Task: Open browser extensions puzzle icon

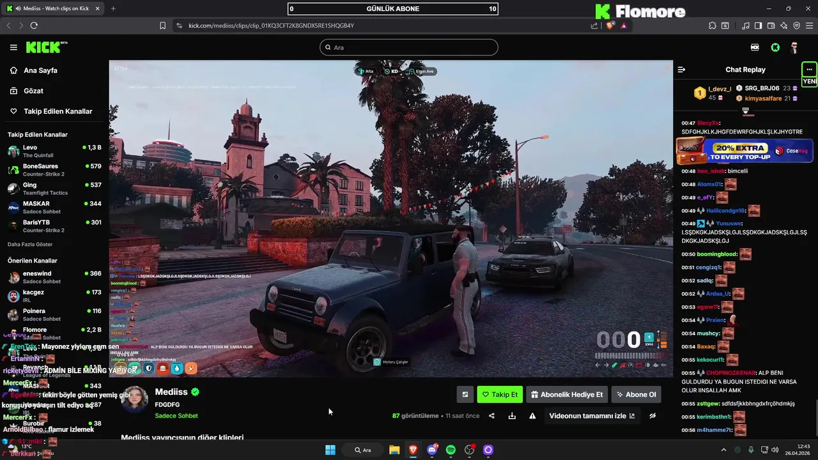Action: pos(713,26)
